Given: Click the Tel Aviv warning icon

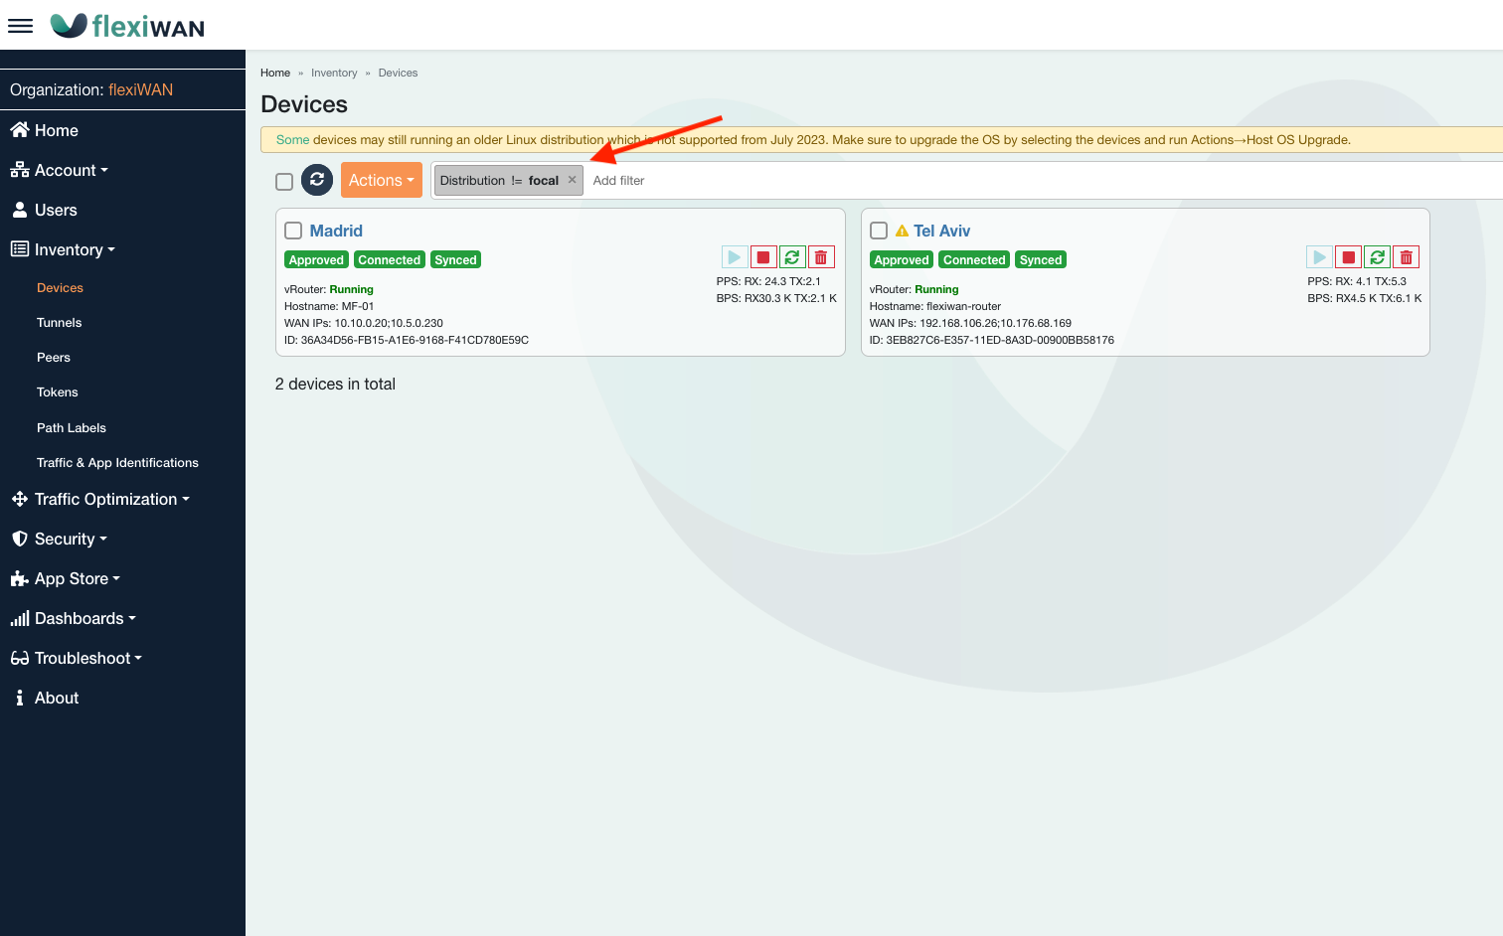Looking at the screenshot, I should click(902, 231).
